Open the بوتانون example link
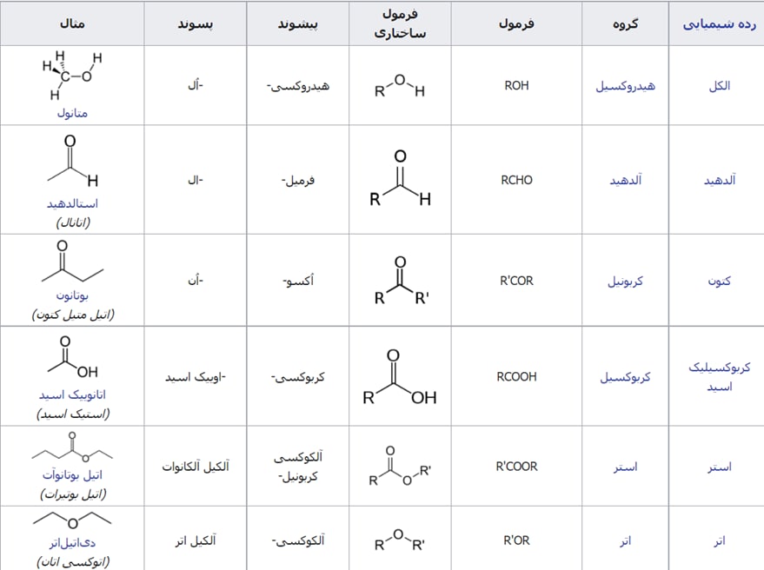 [x=72, y=296]
